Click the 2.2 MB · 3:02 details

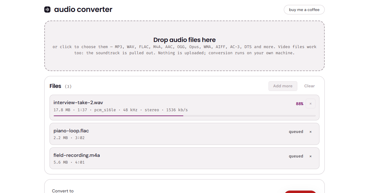coord(69,138)
